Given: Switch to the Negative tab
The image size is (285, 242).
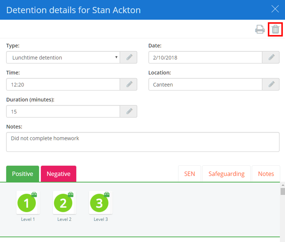Looking at the screenshot, I should (58, 174).
